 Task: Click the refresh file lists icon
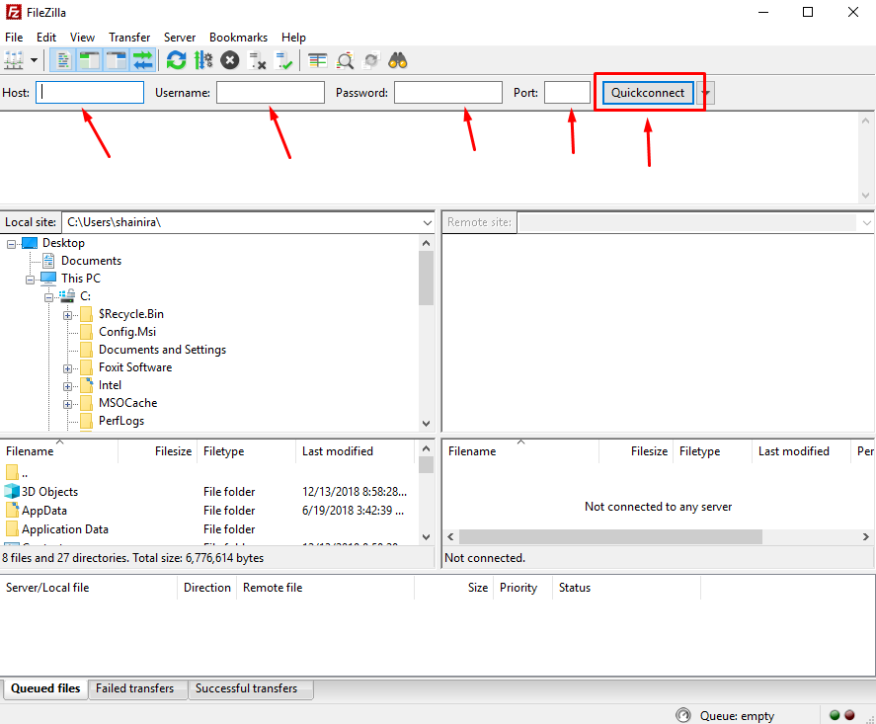coord(176,60)
